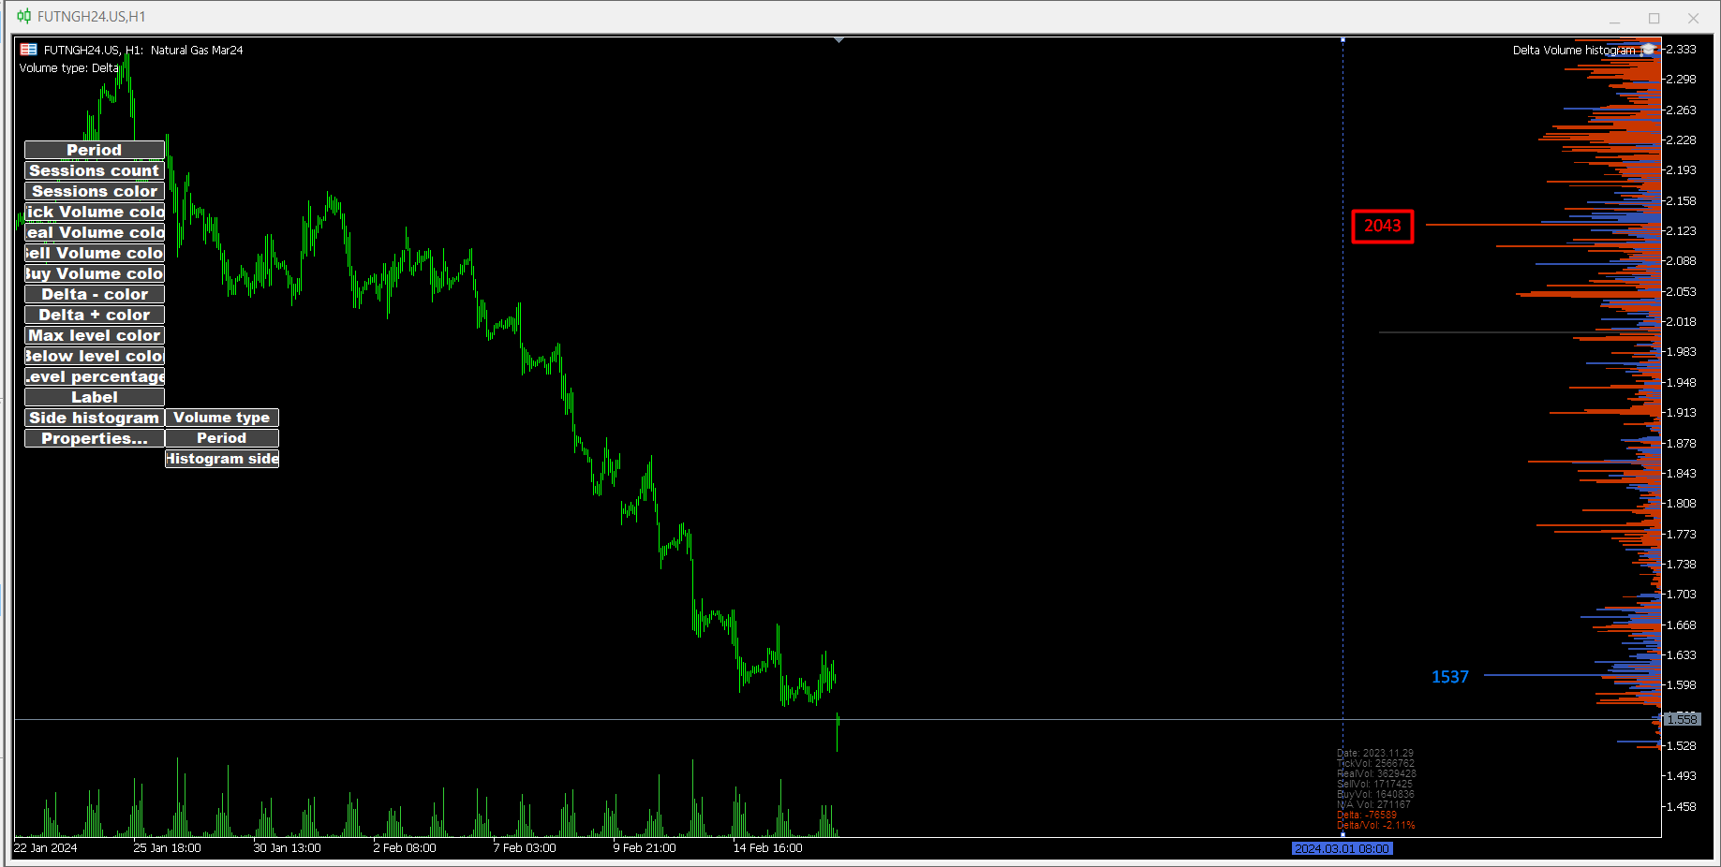Click the 2.333 price axis label
The image size is (1721, 867).
pos(1681,50)
